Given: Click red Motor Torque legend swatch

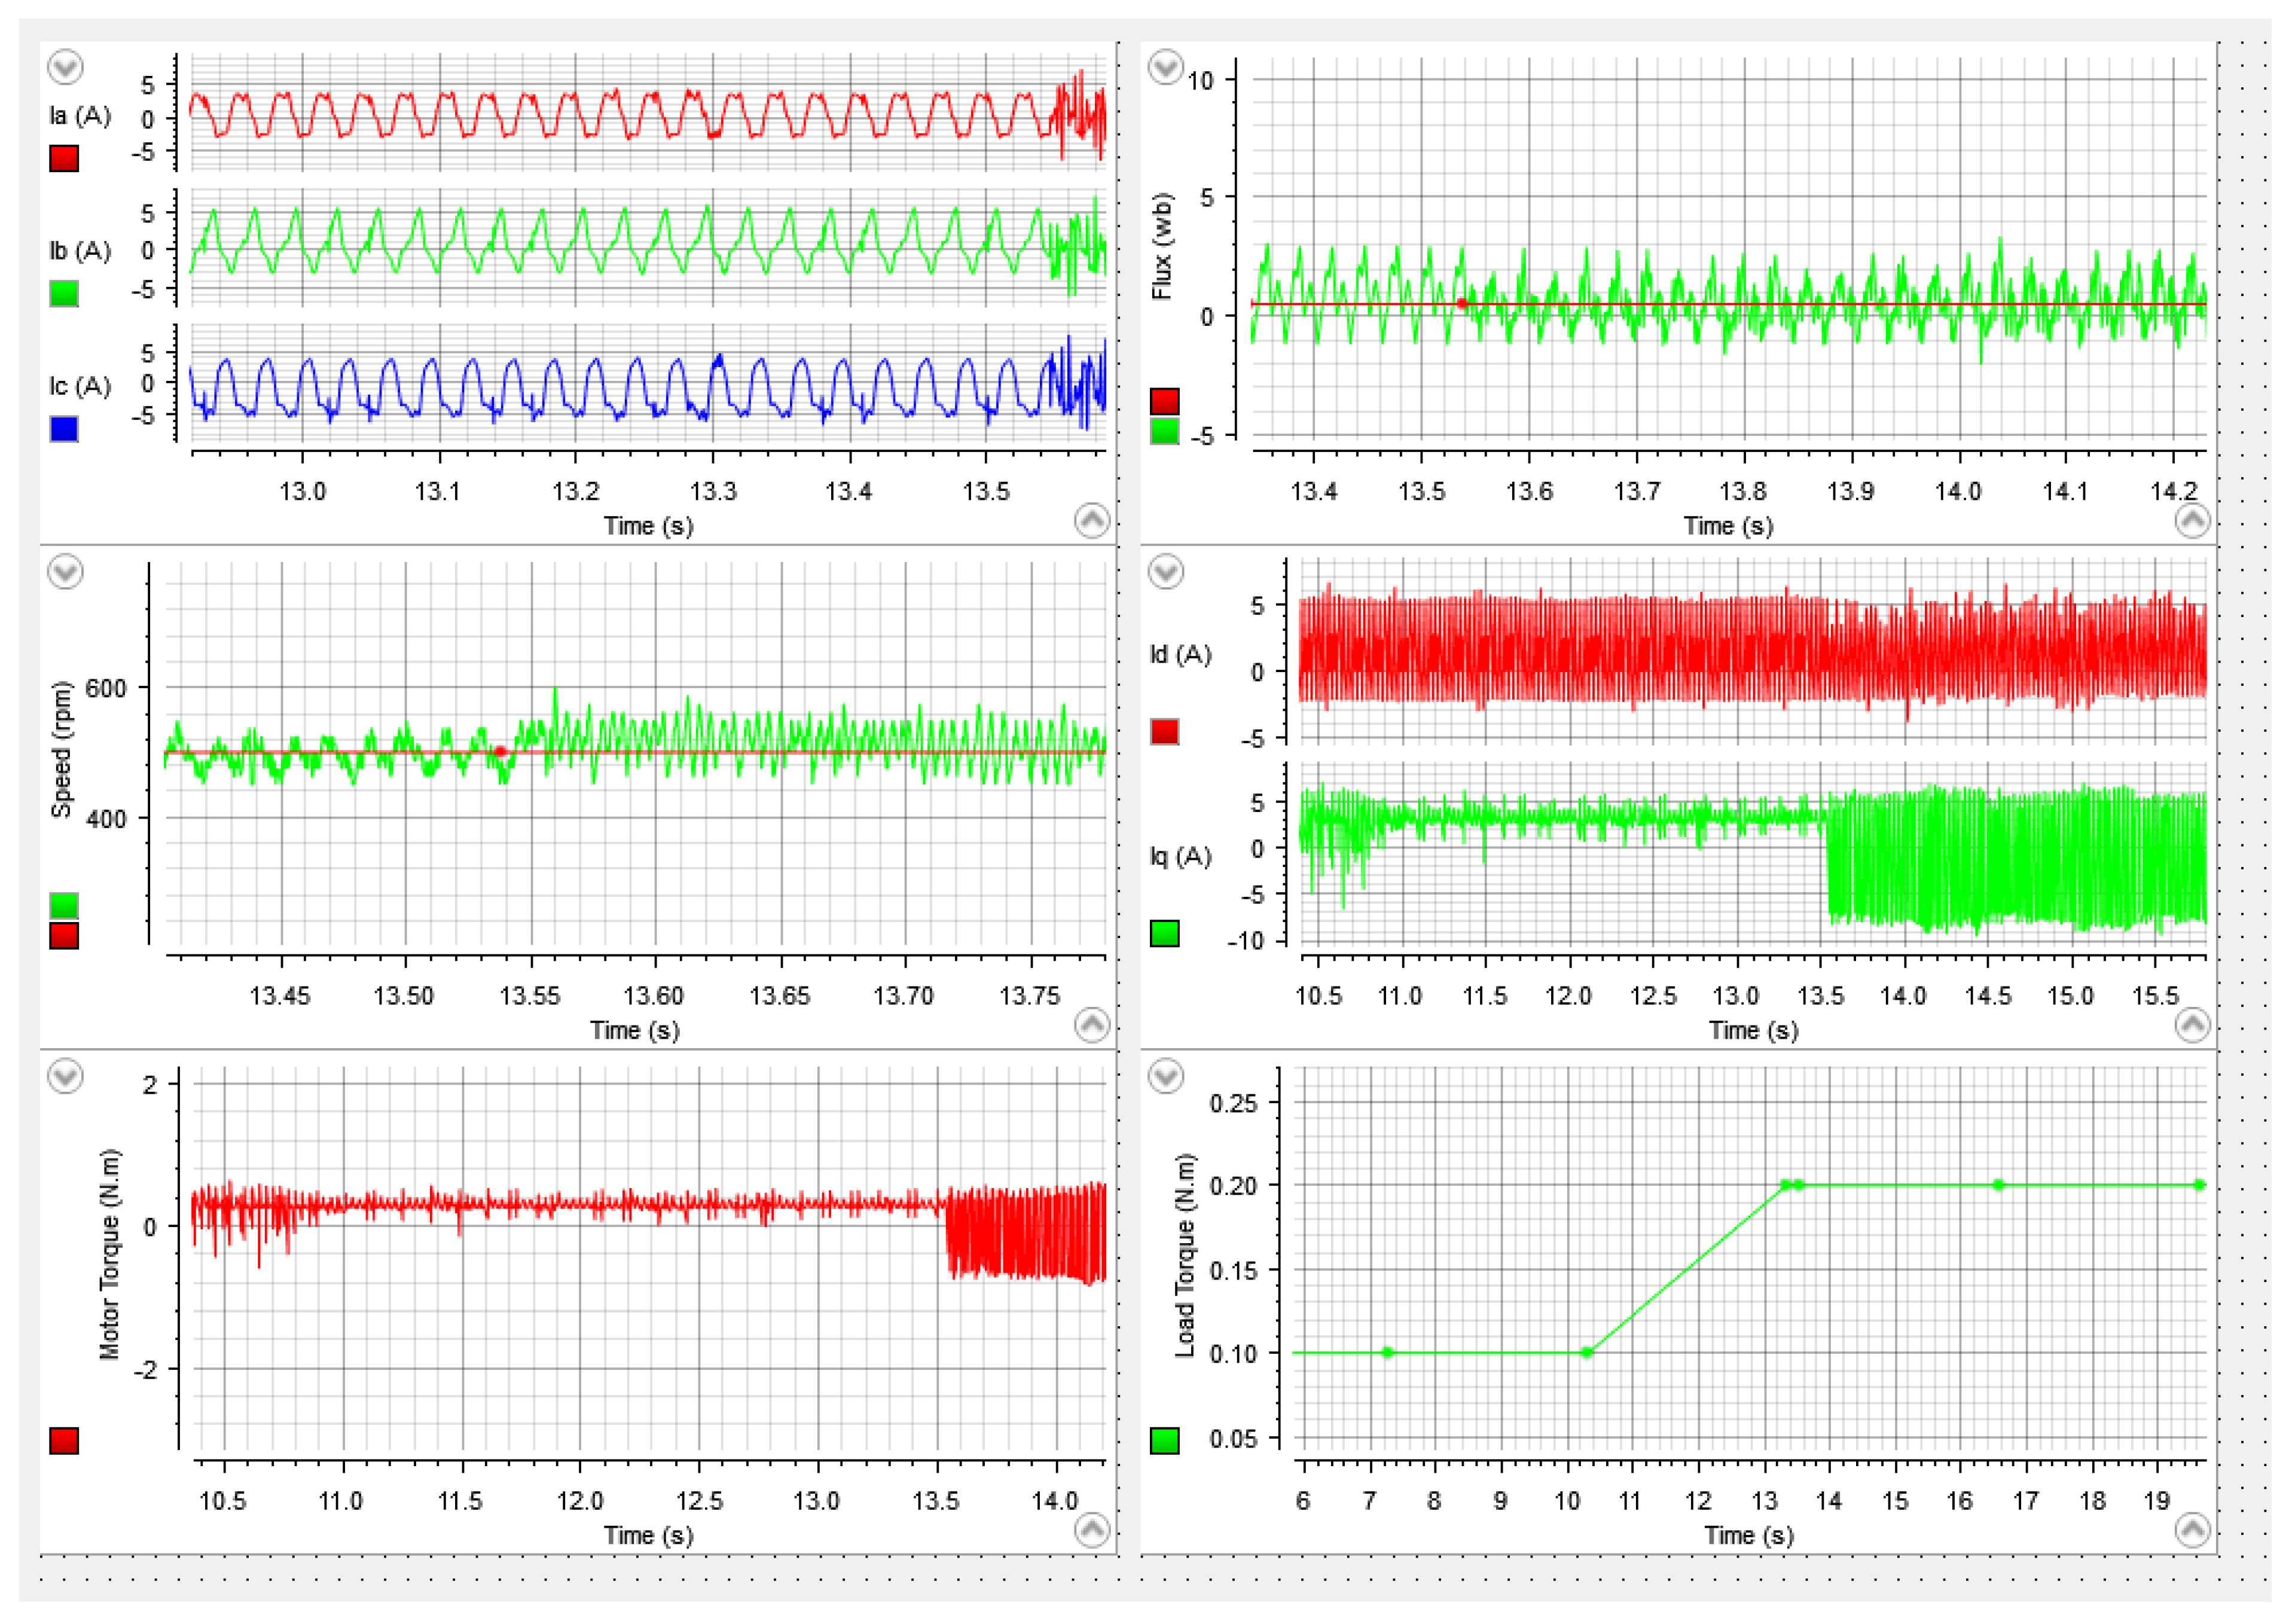Looking at the screenshot, I should pos(64,1440).
